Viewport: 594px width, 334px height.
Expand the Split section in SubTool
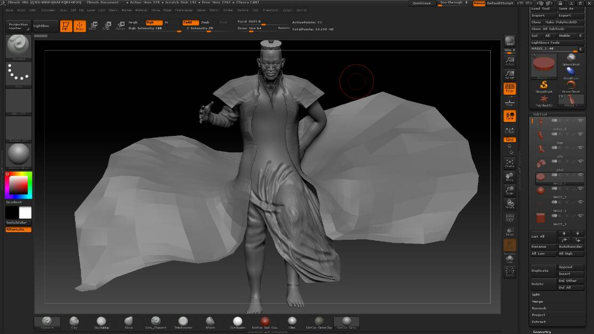coord(536,295)
